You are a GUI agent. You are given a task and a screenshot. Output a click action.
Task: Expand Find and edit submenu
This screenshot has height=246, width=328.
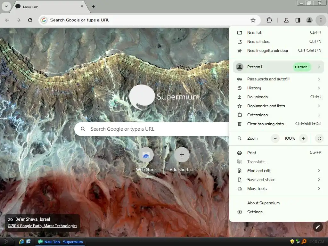pos(278,171)
